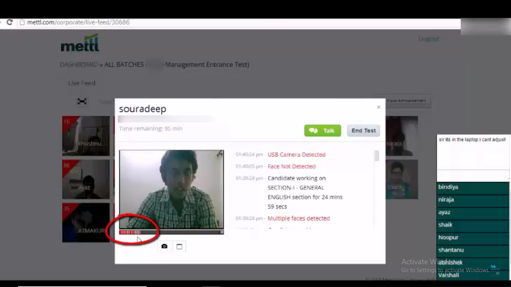Click the fullscreen grid icon near Live Feed
This screenshot has height=287, width=511.
coord(82,101)
